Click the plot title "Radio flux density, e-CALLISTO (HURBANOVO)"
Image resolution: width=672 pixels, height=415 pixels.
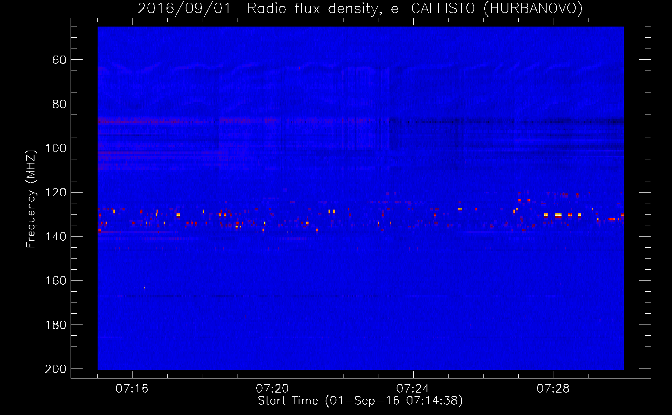pos(415,9)
